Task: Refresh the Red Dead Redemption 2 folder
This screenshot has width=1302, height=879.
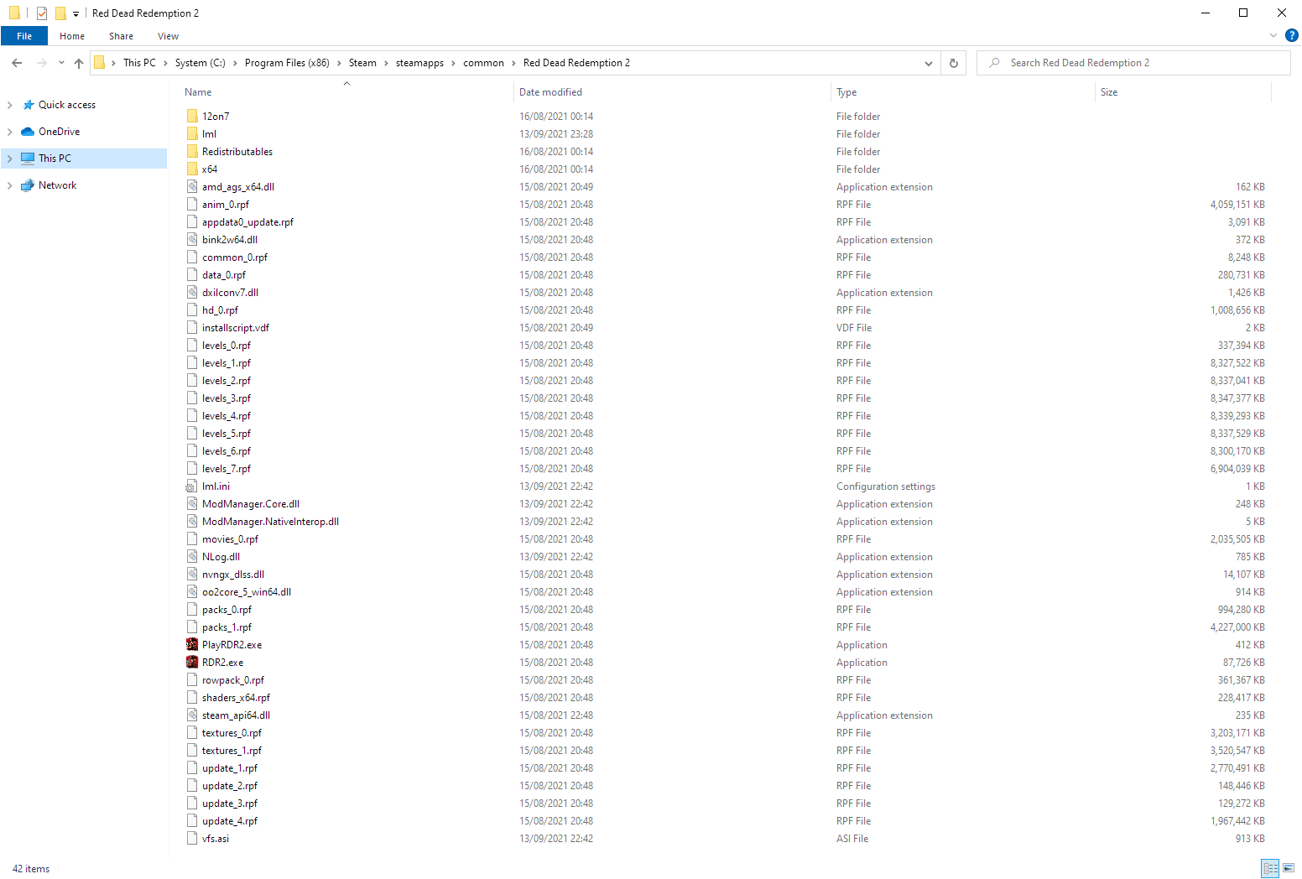Action: tap(954, 63)
